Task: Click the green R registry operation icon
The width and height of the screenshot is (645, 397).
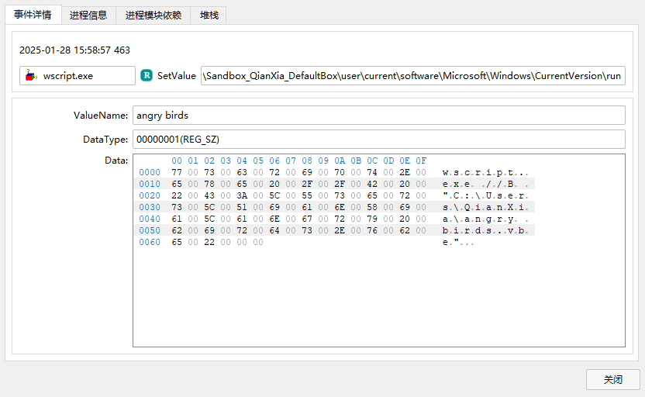Action: [x=147, y=76]
